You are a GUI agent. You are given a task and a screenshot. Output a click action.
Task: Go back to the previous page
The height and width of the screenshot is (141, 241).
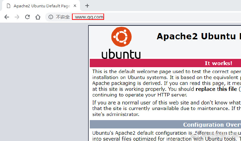tap(7, 17)
